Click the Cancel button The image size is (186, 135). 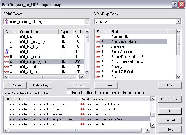[x=170, y=120]
